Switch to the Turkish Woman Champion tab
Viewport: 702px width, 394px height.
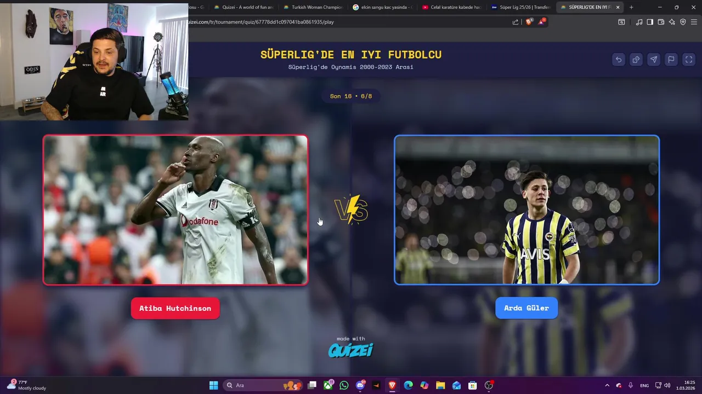tap(313, 7)
